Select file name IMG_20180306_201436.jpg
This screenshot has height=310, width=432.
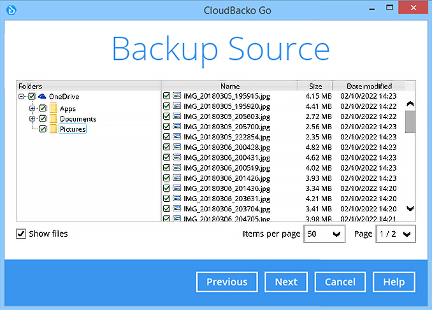pos(227,188)
